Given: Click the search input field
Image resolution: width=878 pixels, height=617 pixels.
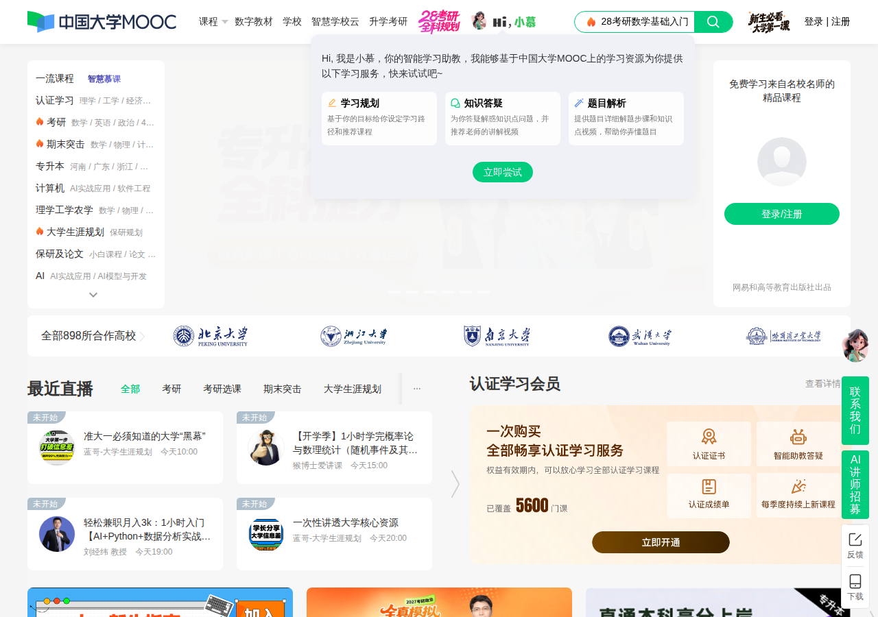Looking at the screenshot, I should tap(635, 22).
